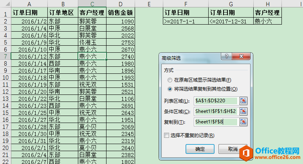Viewport: 303px width, 164px height.
Task: Click amount cell 1896
Action: click(121, 71)
